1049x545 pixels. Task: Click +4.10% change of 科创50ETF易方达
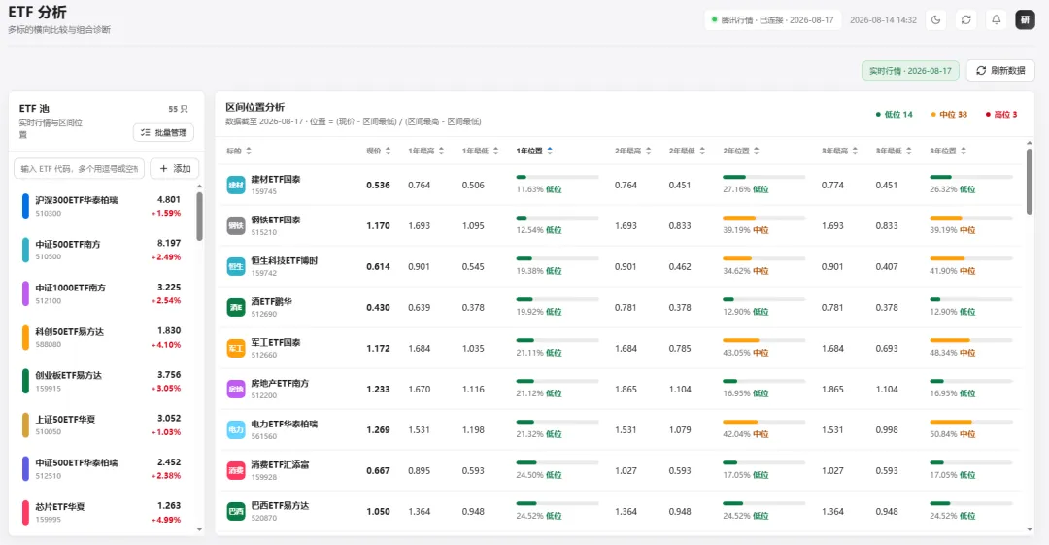(x=166, y=345)
